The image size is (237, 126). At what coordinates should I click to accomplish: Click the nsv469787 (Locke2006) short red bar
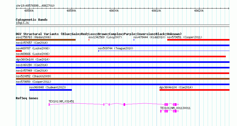pyautogui.click(x=19, y=51)
